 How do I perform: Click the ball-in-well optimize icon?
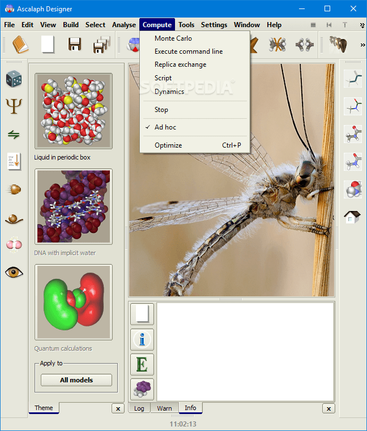pos(14,219)
